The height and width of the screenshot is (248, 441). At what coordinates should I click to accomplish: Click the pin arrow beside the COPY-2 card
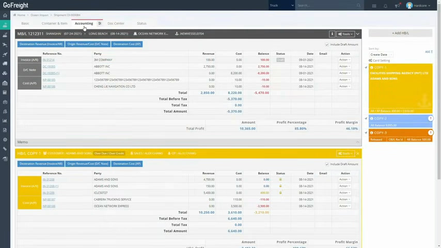366,118
